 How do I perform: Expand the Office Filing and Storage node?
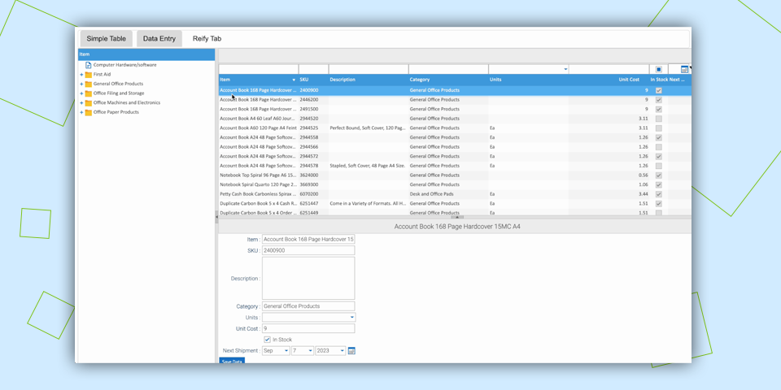click(81, 93)
